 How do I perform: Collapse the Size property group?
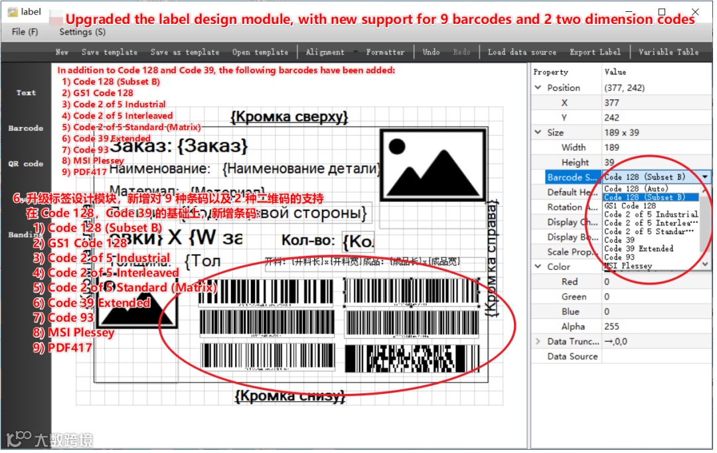coord(538,133)
